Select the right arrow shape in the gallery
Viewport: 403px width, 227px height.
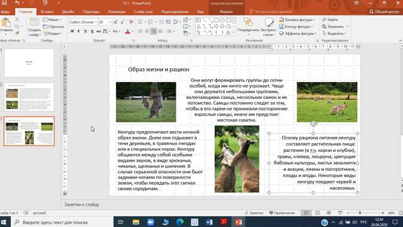pyautogui.click(x=217, y=26)
